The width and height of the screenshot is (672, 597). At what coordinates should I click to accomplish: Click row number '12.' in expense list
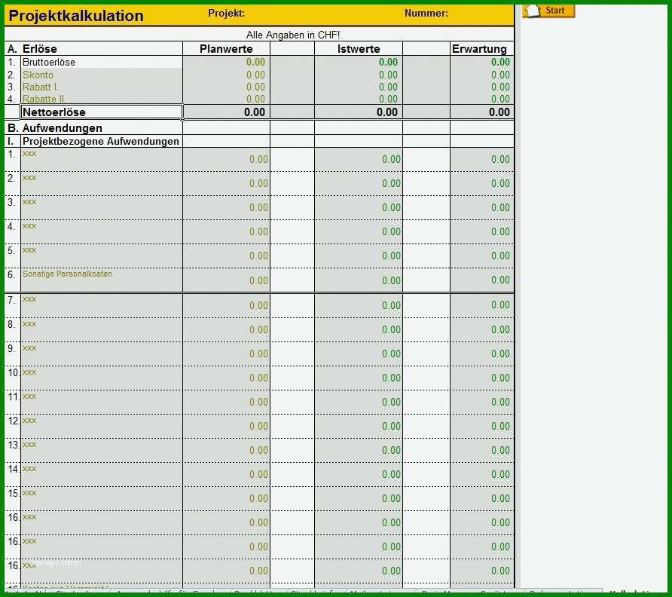coord(14,421)
